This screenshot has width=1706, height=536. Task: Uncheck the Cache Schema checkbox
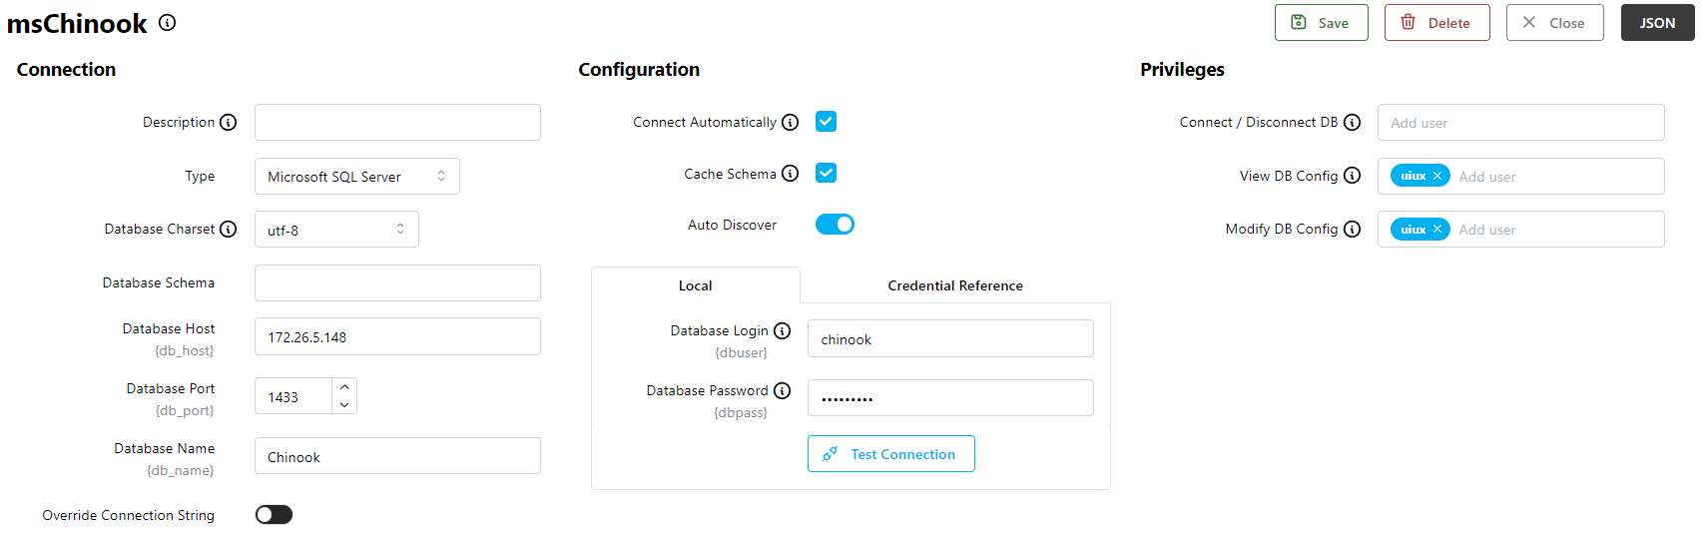(826, 173)
